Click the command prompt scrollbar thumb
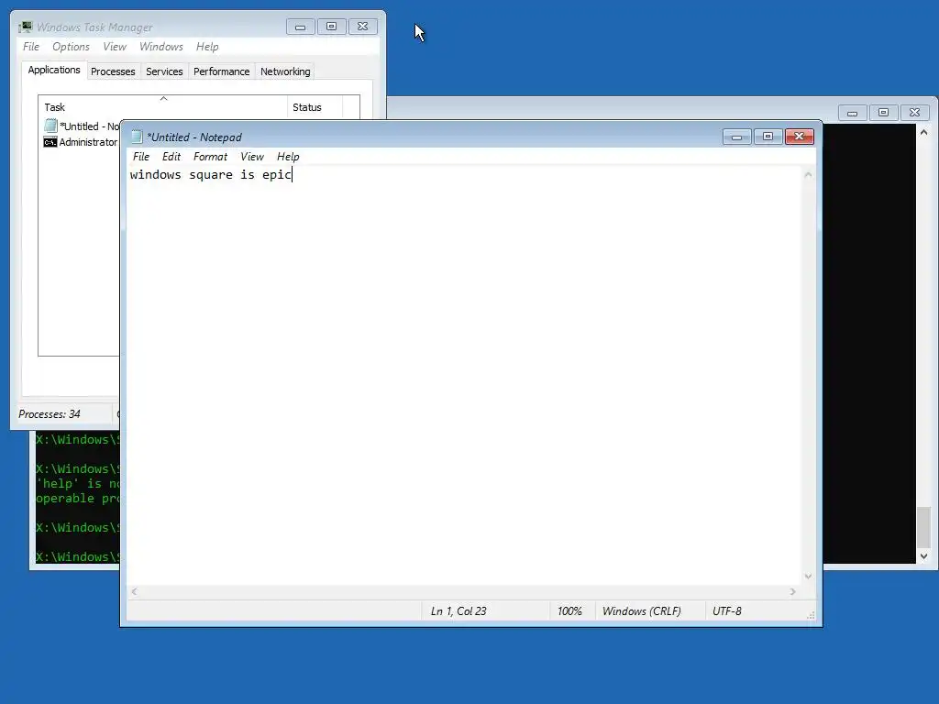The height and width of the screenshot is (704, 939). coord(924,527)
